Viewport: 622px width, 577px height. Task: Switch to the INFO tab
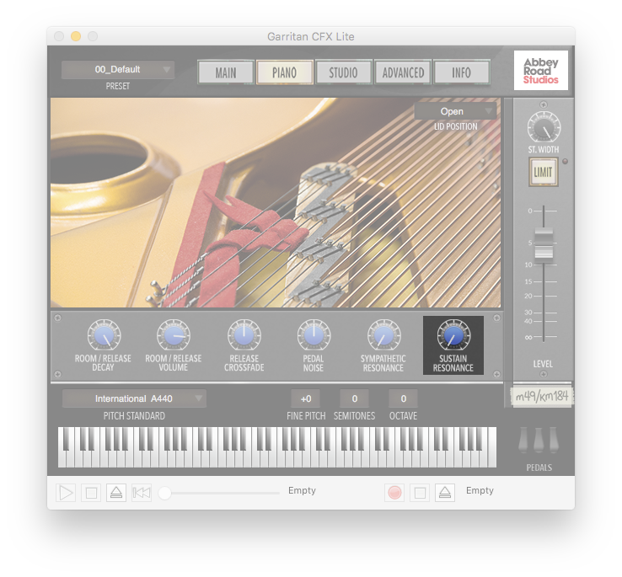461,72
